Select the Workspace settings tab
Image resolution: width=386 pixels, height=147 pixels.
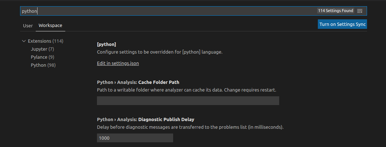(x=50, y=26)
